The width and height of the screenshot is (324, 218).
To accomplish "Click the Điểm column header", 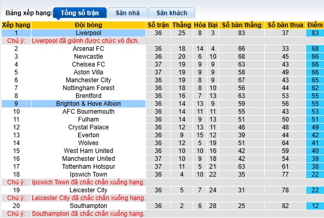I will (x=315, y=25).
